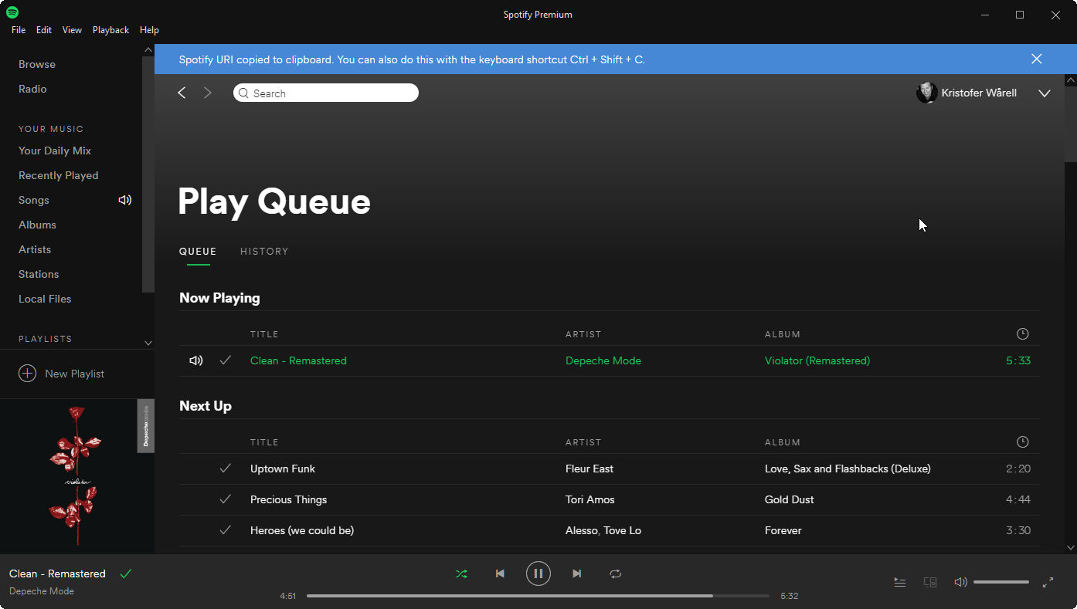Click the clock icon in Next Up header

pyautogui.click(x=1023, y=442)
